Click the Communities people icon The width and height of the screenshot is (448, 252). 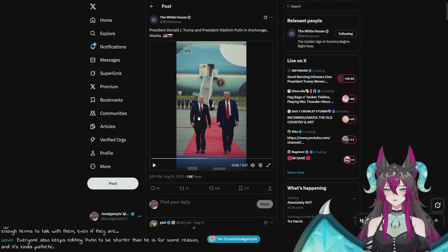[x=93, y=113]
